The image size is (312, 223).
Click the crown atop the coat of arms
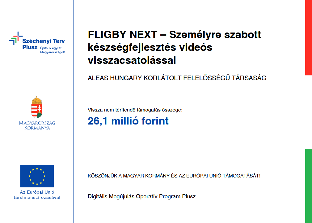pos(37,101)
